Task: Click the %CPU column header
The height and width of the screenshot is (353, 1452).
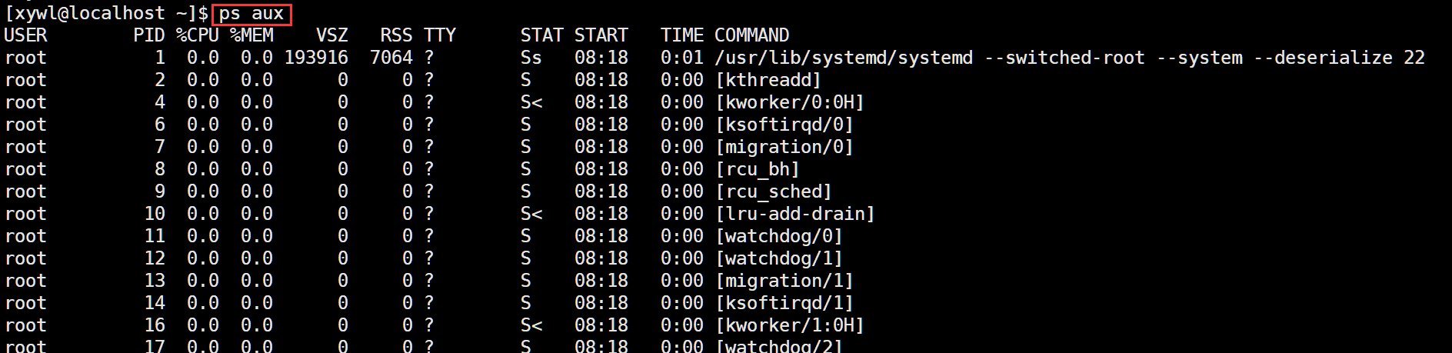Action: (x=197, y=35)
